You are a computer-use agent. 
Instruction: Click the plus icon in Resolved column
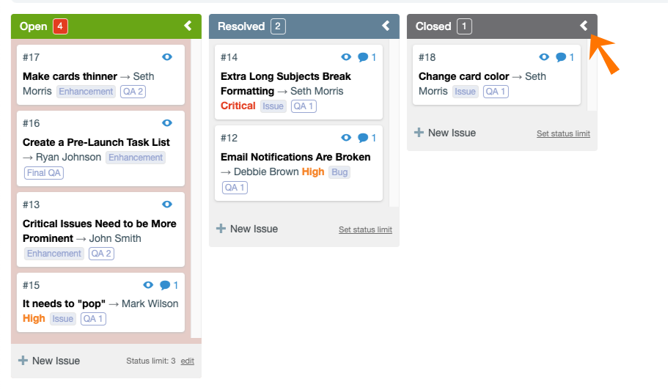click(221, 229)
